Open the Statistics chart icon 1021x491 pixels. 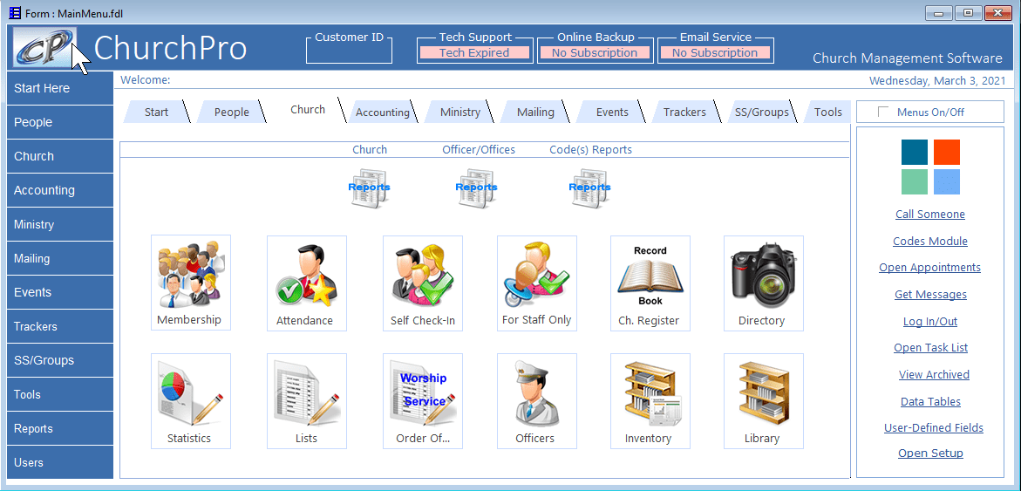[191, 401]
